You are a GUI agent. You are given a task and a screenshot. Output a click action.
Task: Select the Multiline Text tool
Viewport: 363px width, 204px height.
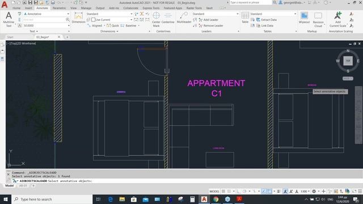click(x=9, y=19)
